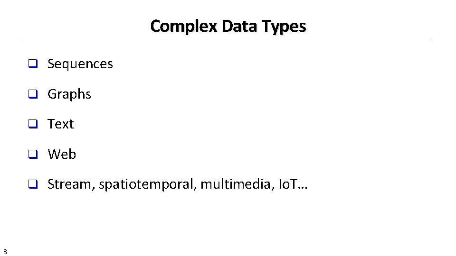456x256 pixels.
Task: Click the square bullet beside Text
Action: [x=32, y=125]
